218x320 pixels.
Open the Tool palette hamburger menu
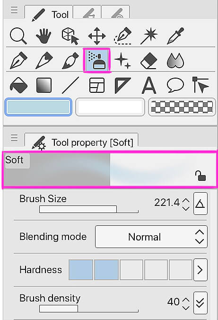[14, 10]
